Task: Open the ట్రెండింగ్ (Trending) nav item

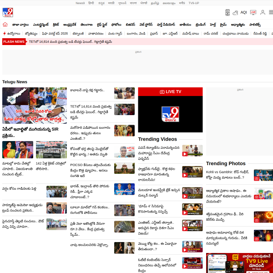Action: [x=200, y=25]
